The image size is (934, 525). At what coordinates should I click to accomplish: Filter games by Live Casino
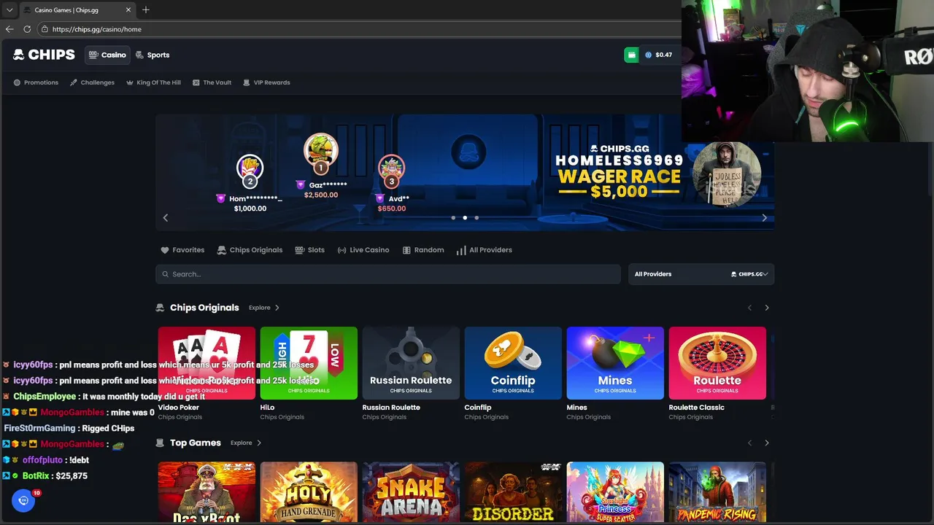point(363,250)
